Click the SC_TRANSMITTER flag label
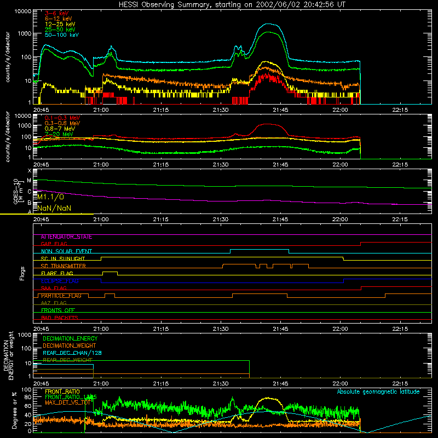The width and height of the screenshot is (438, 438). point(63,266)
